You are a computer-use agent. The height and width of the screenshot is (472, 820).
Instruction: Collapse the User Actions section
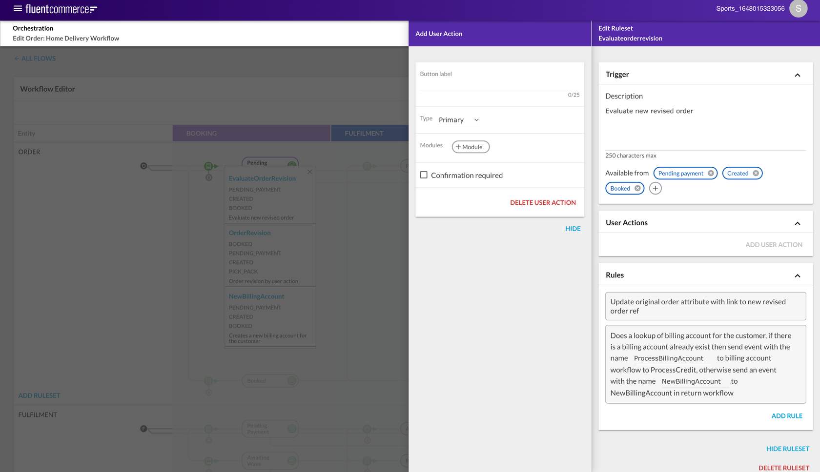798,223
